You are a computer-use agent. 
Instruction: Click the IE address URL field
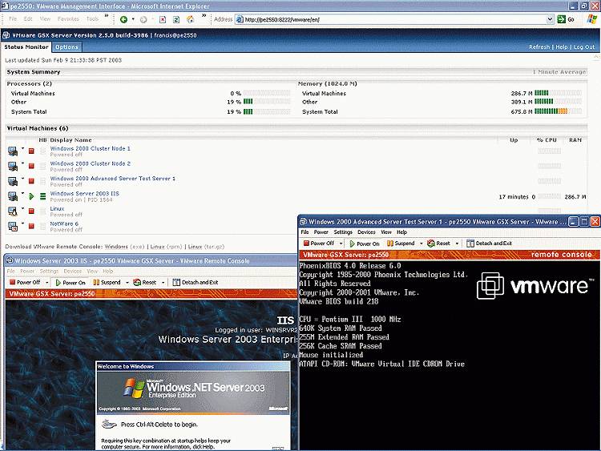394,19
